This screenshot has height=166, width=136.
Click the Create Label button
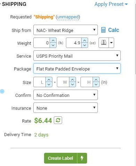tap(61, 158)
